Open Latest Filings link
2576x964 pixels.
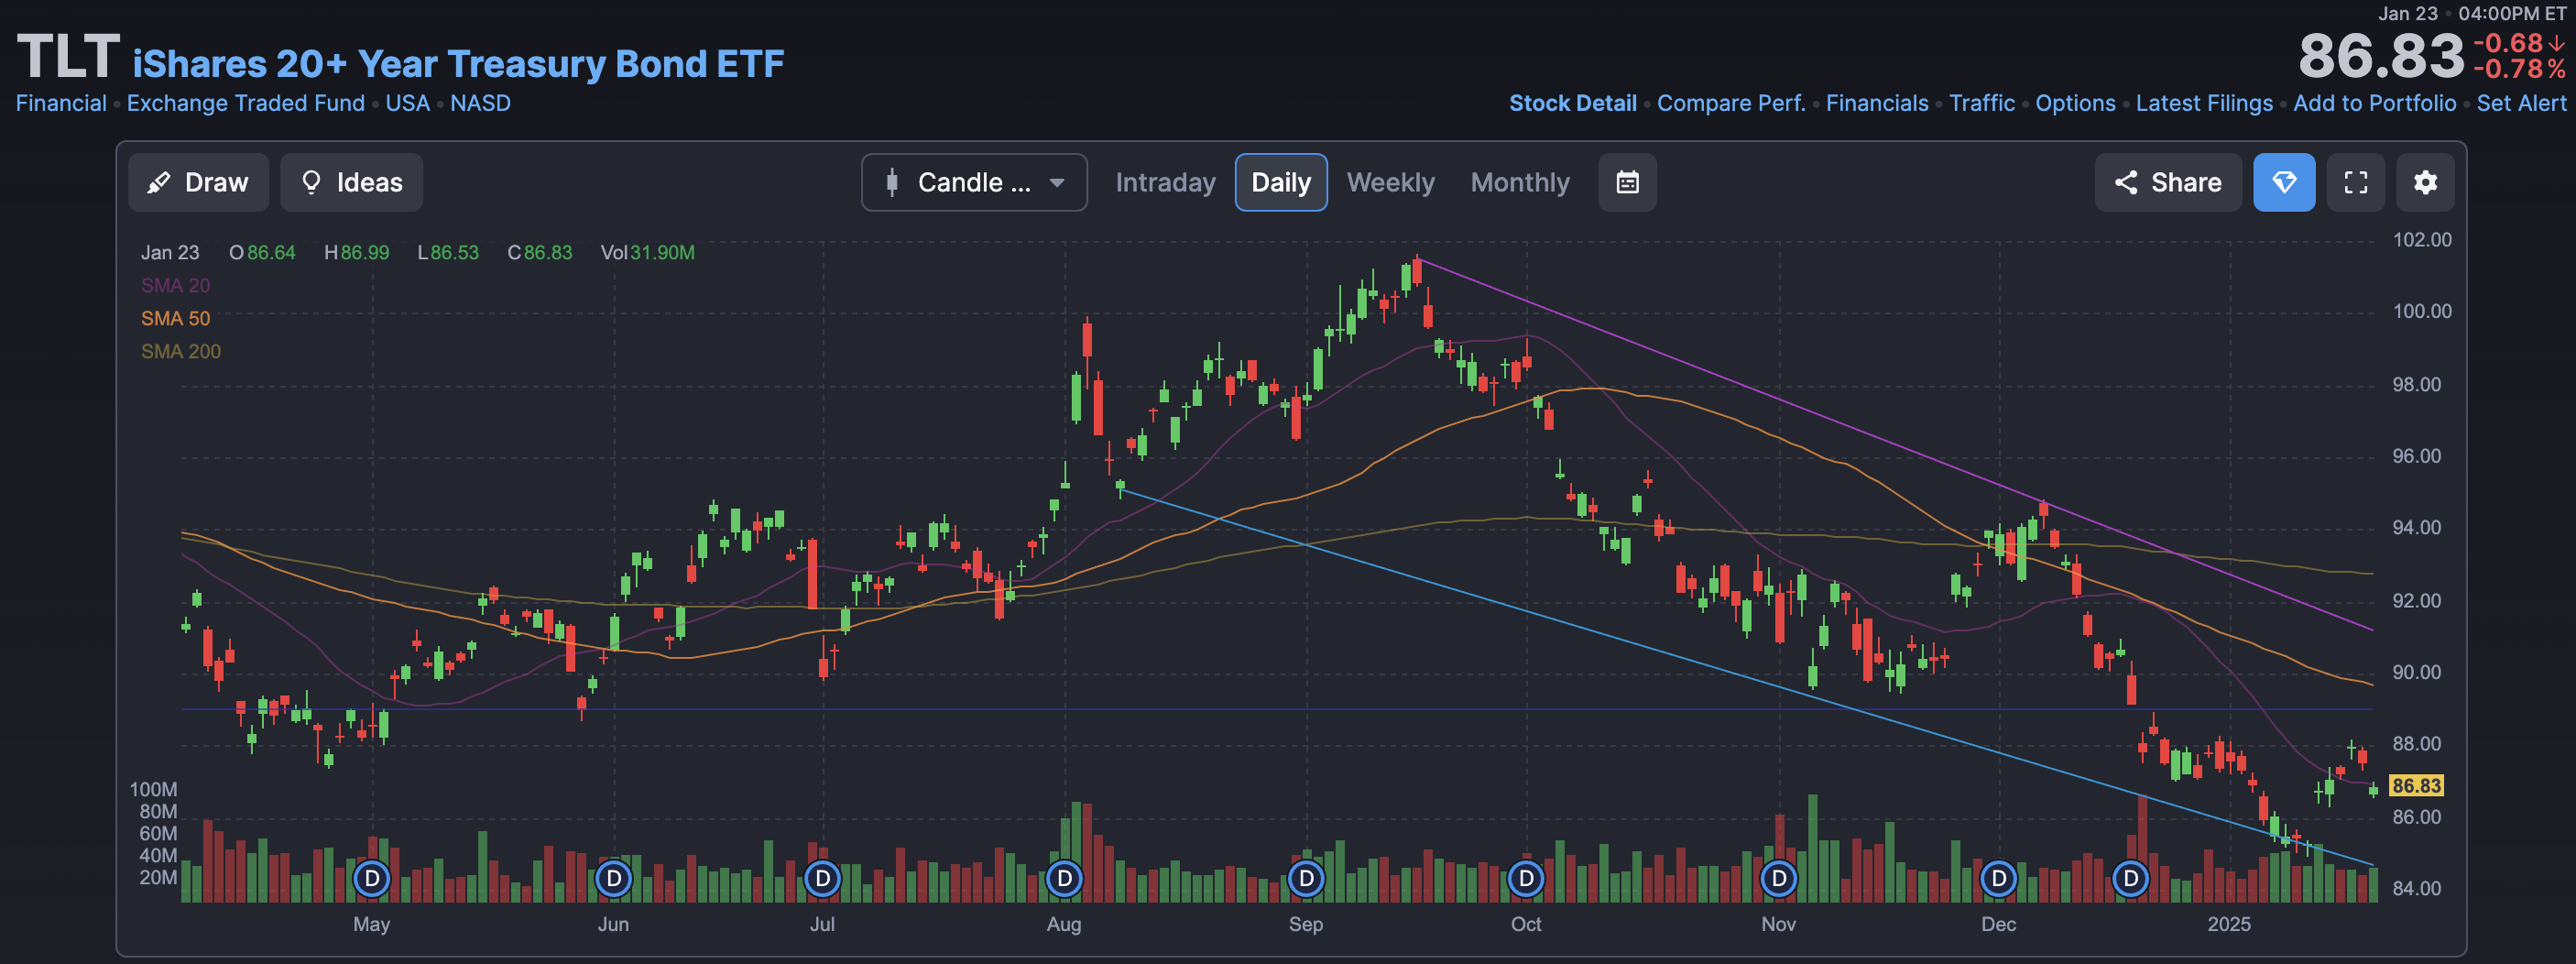pos(2204,103)
